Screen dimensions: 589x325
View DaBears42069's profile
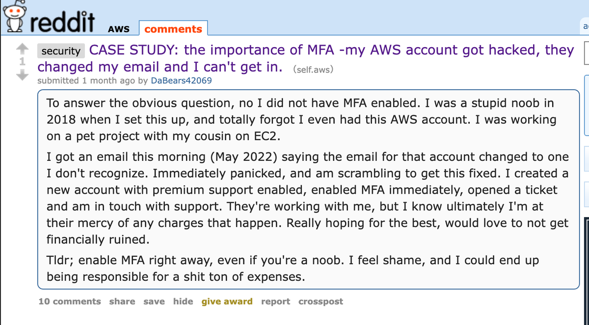point(181,80)
